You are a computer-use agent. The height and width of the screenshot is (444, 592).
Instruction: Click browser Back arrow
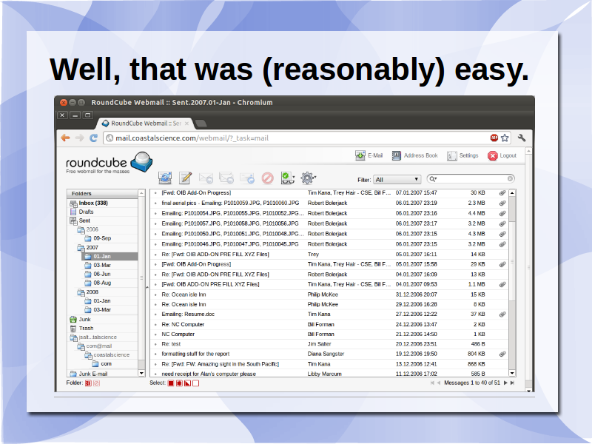65,138
